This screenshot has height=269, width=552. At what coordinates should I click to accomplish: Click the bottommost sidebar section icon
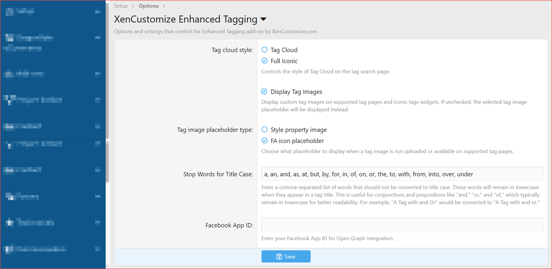(x=9, y=249)
